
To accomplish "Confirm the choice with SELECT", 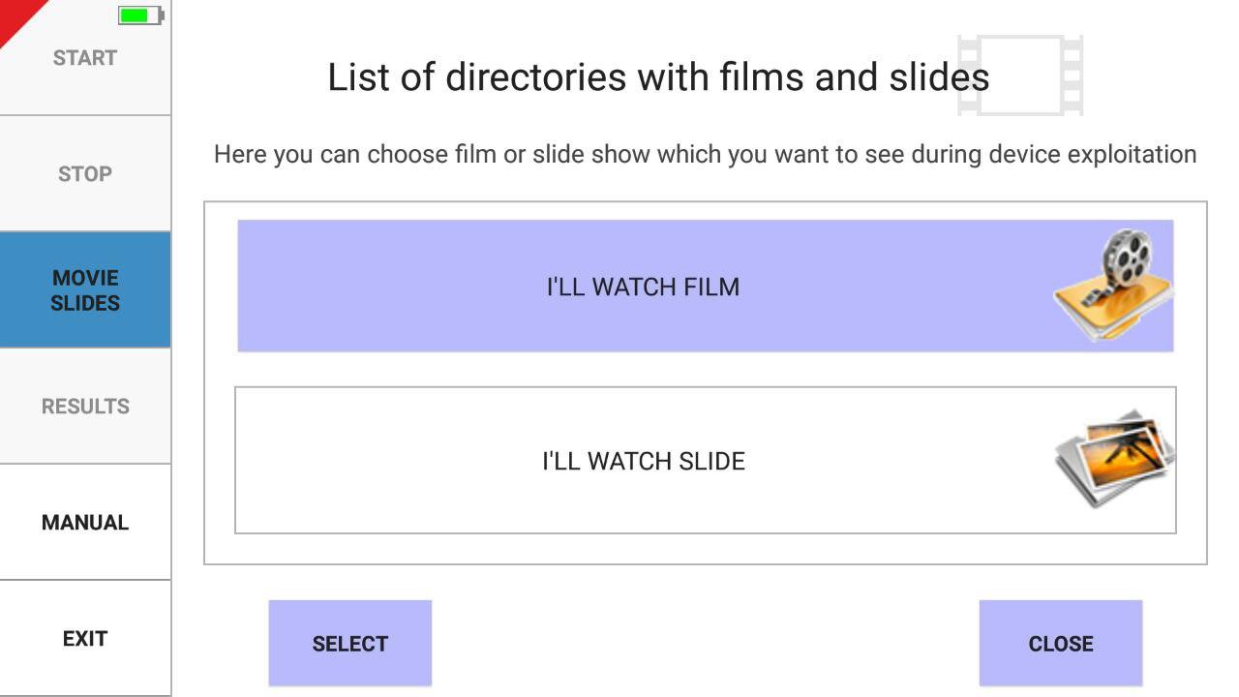I will pyautogui.click(x=349, y=644).
